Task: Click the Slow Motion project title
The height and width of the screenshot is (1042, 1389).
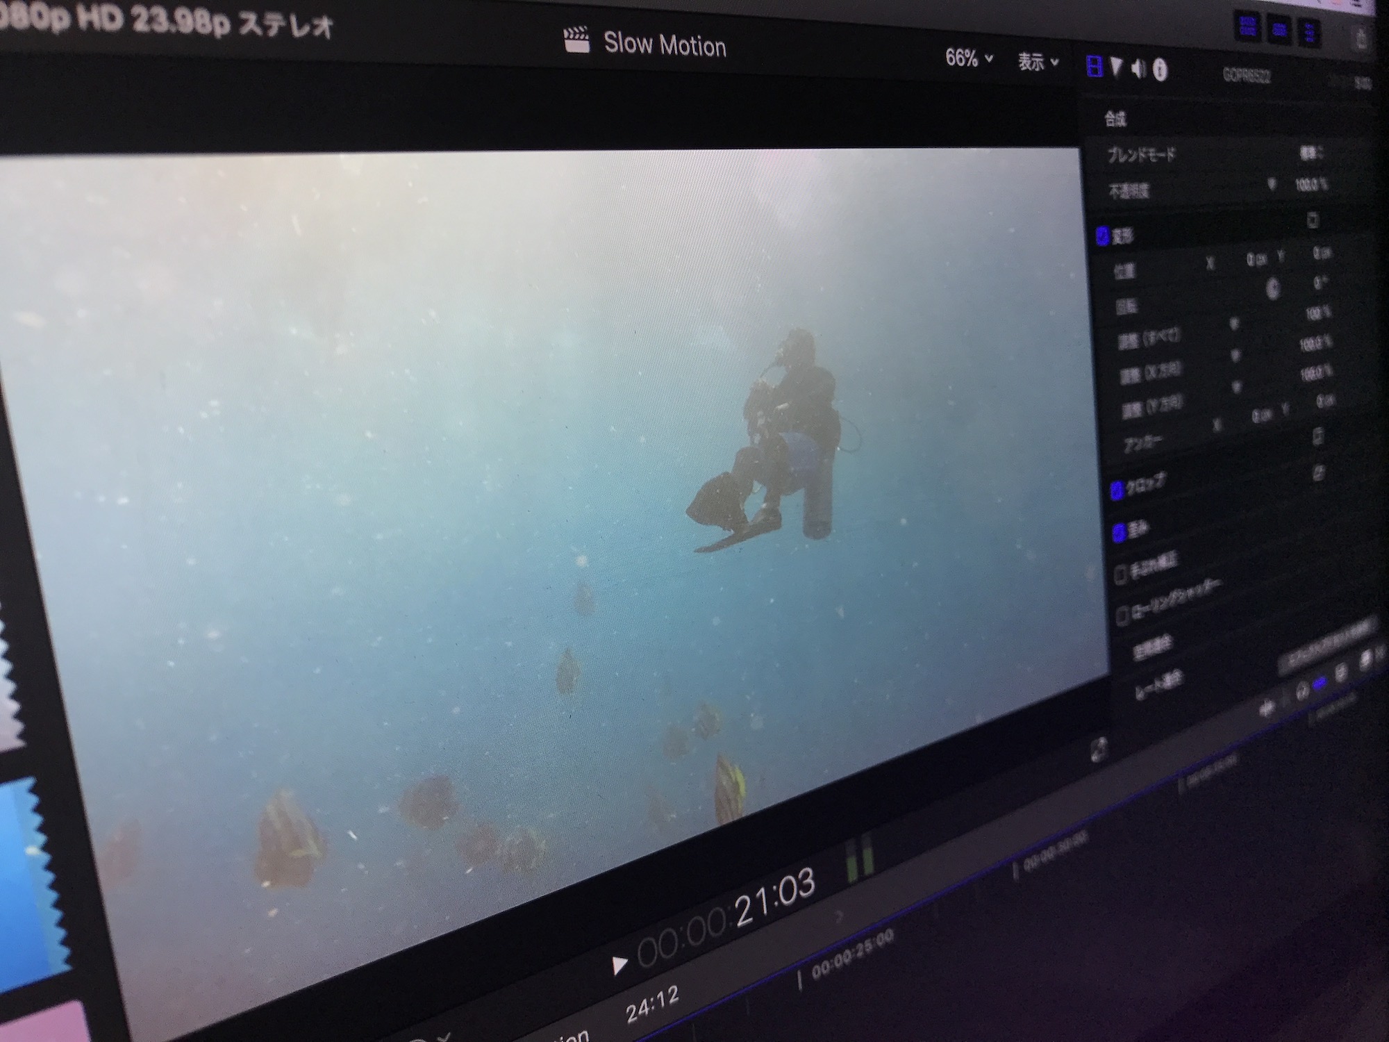Action: [664, 44]
